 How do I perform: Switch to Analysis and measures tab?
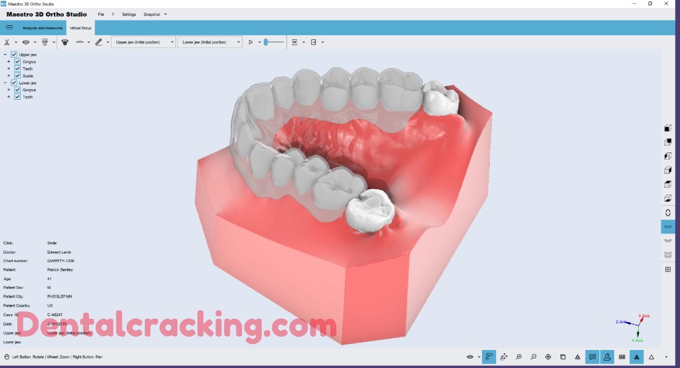pos(43,28)
